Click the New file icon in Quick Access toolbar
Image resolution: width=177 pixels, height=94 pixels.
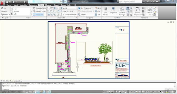pos(7,2)
